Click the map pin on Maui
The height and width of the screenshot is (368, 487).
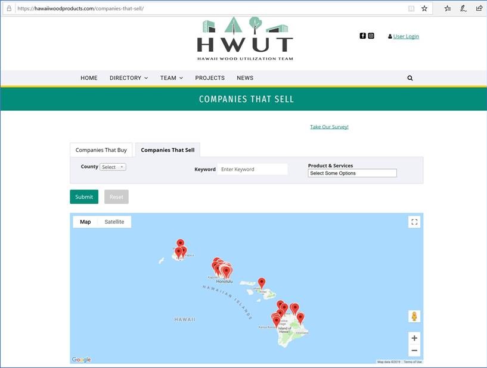[261, 283]
